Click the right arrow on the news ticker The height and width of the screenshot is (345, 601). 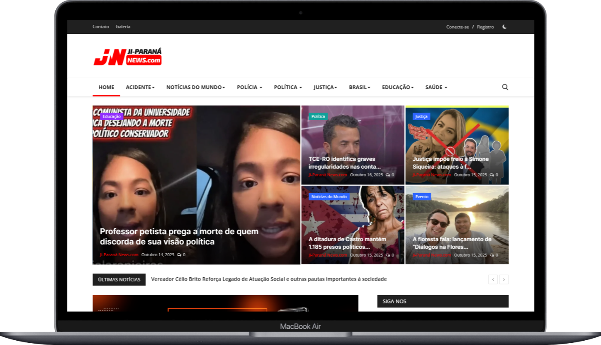(504, 279)
